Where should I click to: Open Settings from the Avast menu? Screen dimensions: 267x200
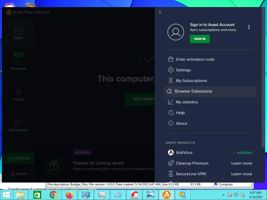coord(210,70)
